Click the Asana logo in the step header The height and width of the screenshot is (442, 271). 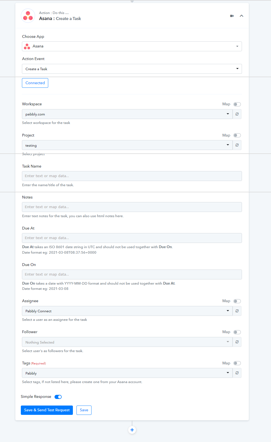pos(28,16)
